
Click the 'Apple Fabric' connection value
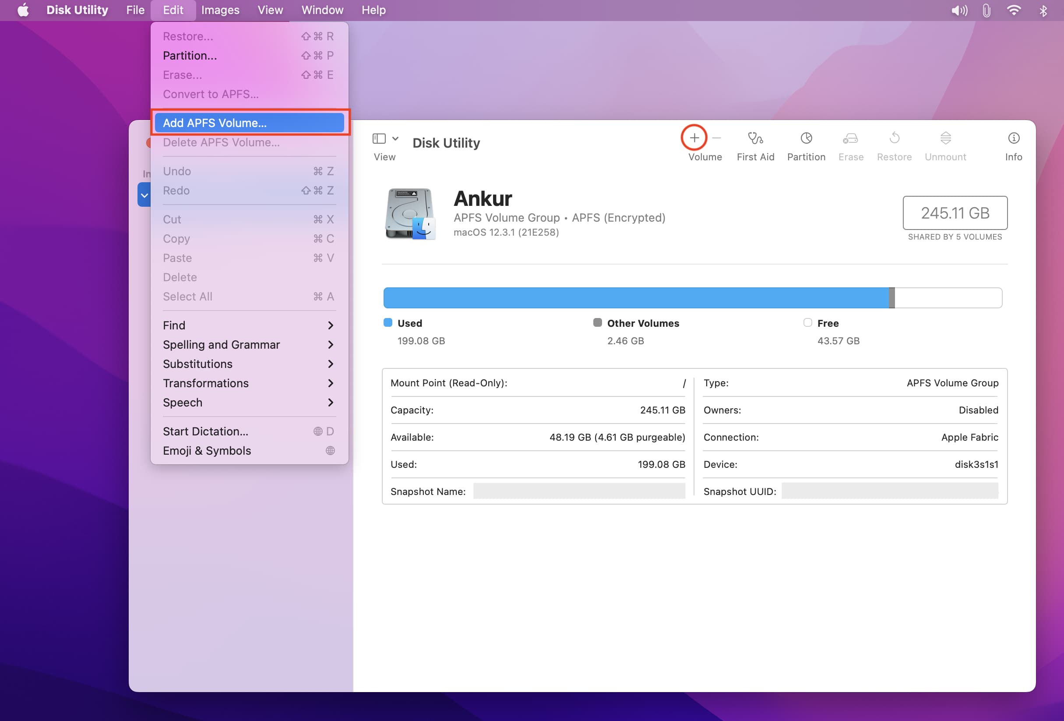(x=970, y=437)
